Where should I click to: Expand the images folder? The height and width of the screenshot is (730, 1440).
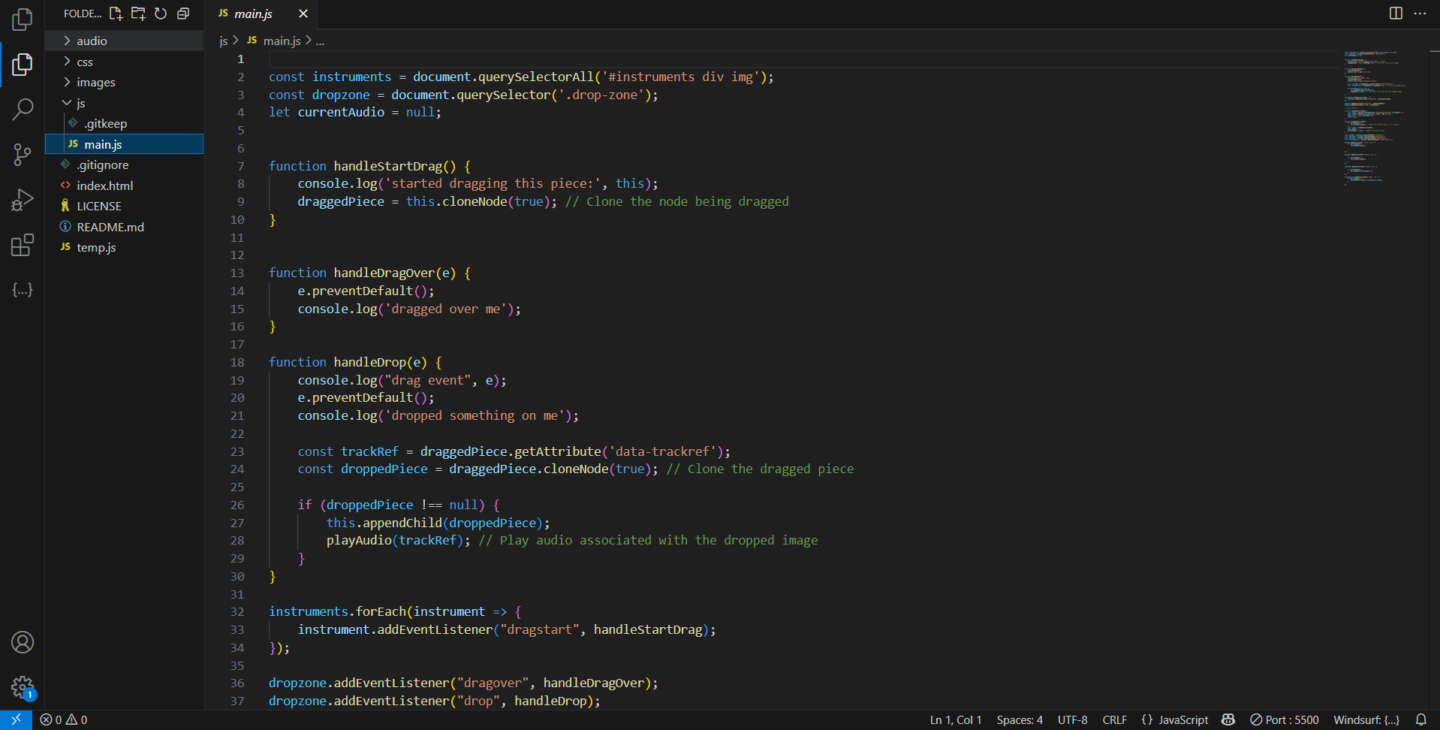pyautogui.click(x=125, y=82)
